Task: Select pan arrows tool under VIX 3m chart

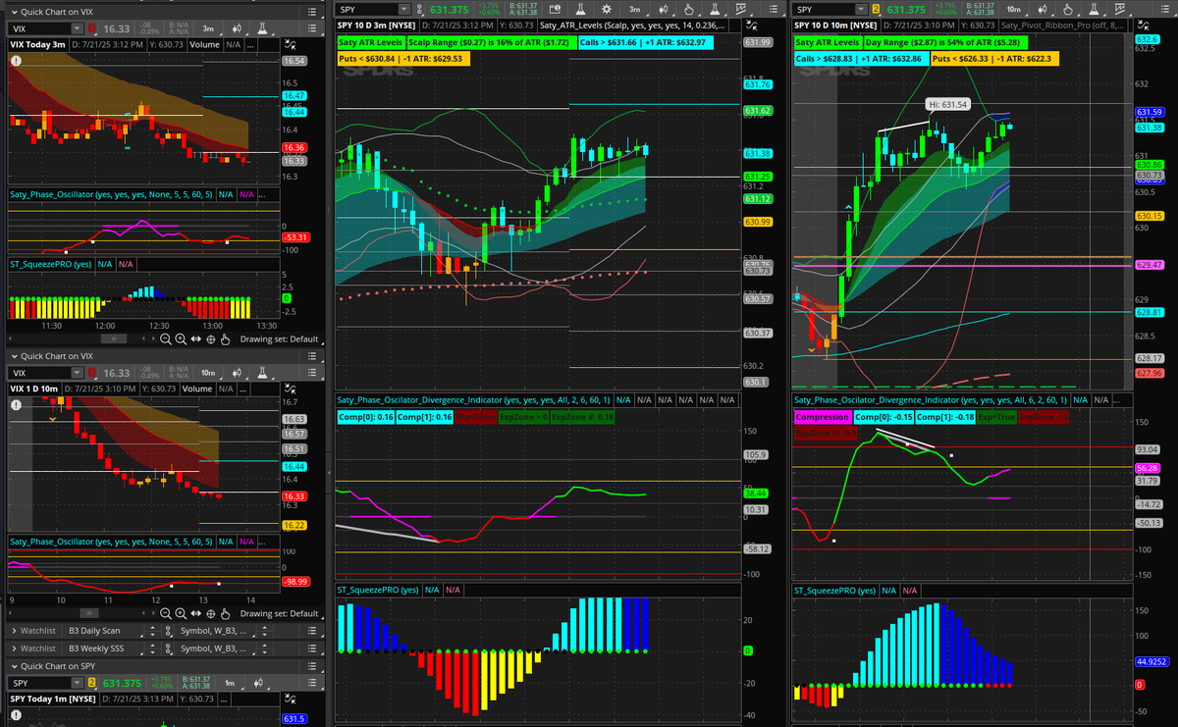Action: pos(196,339)
